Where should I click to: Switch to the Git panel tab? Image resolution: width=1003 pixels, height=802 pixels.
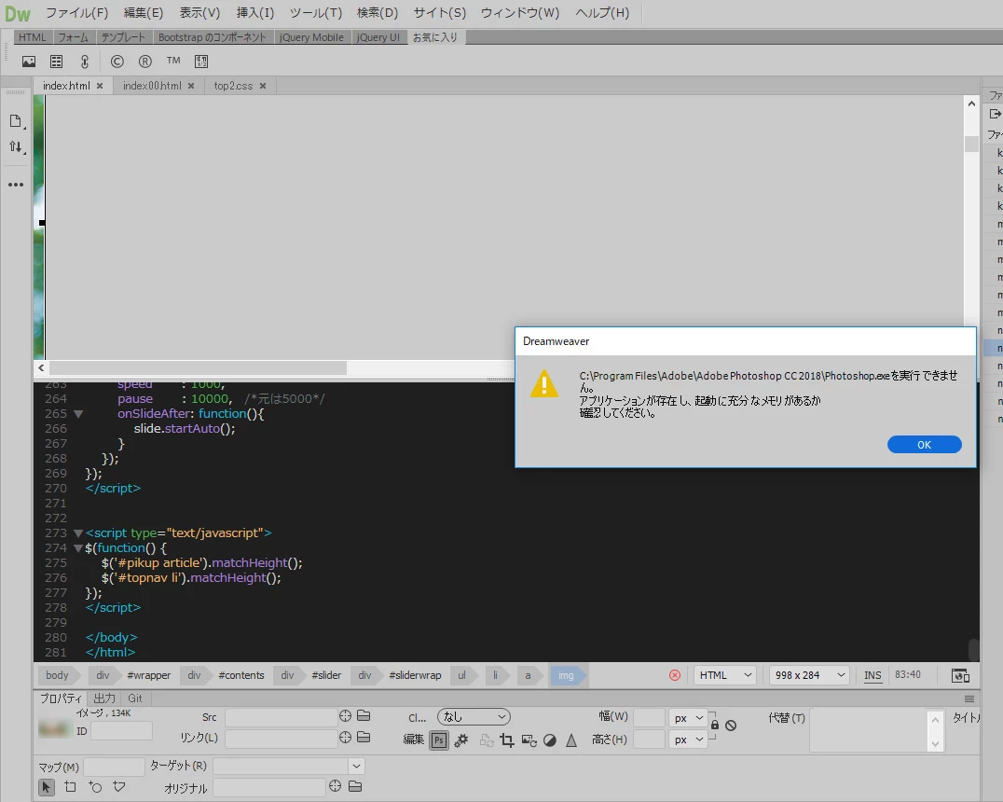135,698
